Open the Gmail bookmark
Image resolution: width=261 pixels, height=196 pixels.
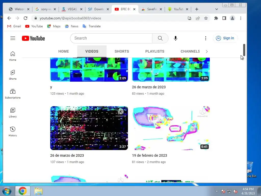(x=14, y=26)
